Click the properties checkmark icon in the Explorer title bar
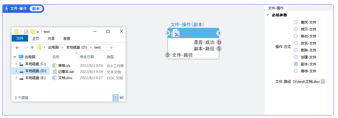This screenshot has width=338, height=118. [x=26, y=32]
